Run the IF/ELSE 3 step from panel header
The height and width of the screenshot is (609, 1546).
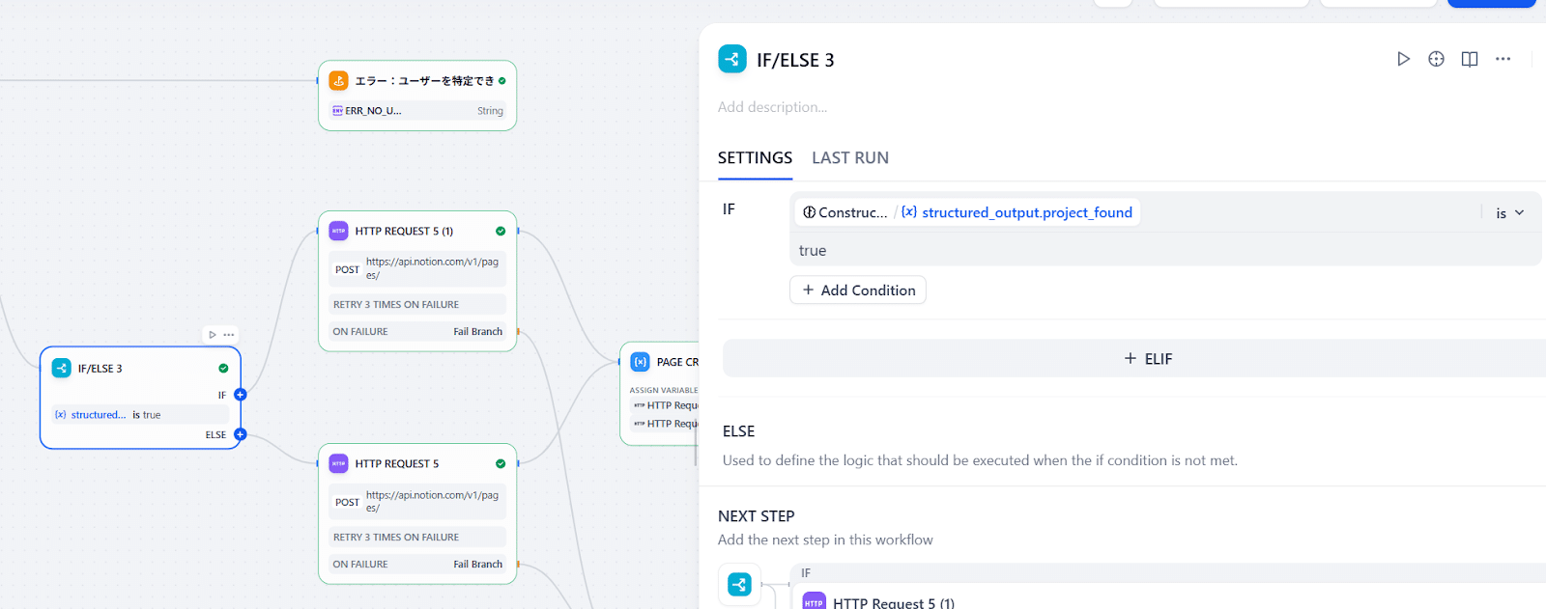click(x=1403, y=59)
